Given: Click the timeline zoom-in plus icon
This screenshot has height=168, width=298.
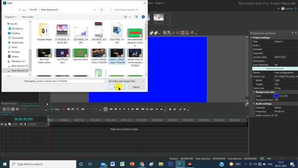Looking at the screenshot, I should tap(4, 109).
